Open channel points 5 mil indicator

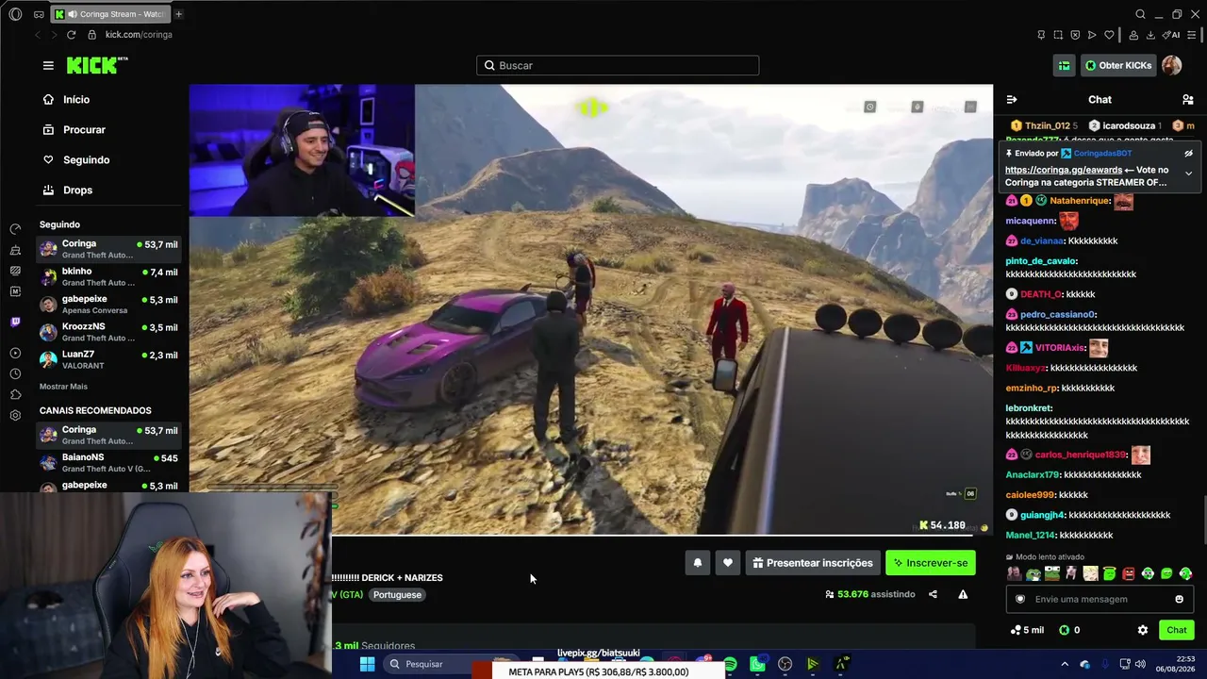(x=1027, y=630)
